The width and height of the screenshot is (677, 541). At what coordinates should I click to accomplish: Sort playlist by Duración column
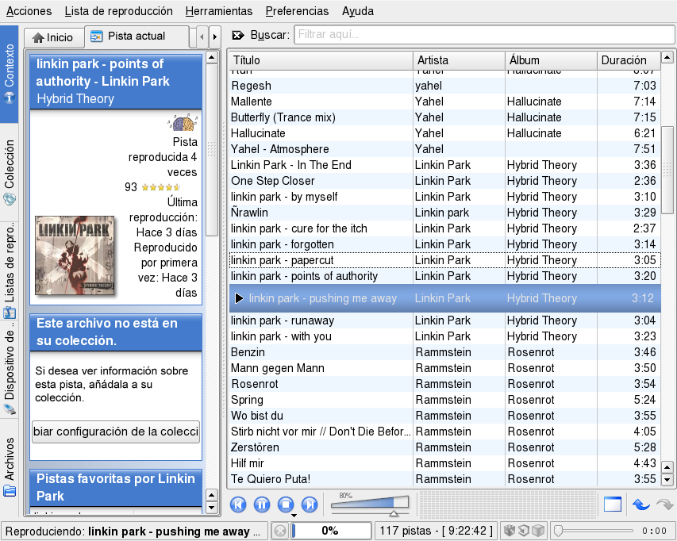(629, 60)
